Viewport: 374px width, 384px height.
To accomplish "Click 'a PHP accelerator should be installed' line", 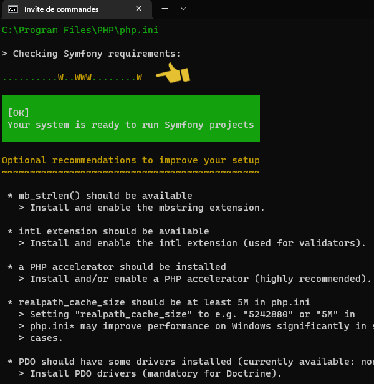I will point(117,267).
